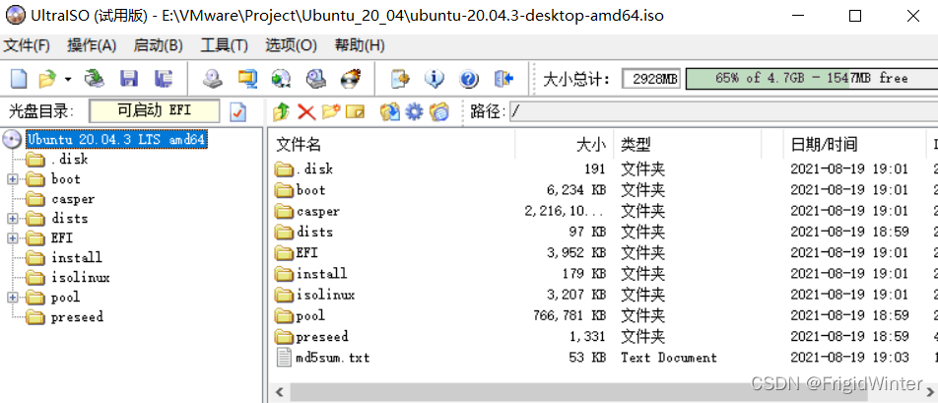
Task: Click the New image file icon
Action: 19,78
